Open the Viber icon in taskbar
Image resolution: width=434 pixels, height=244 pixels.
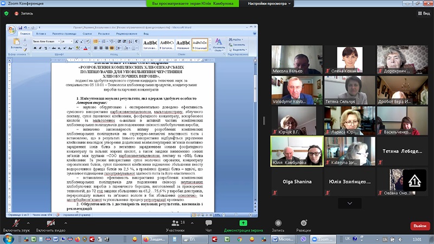pyautogui.click(x=304, y=239)
